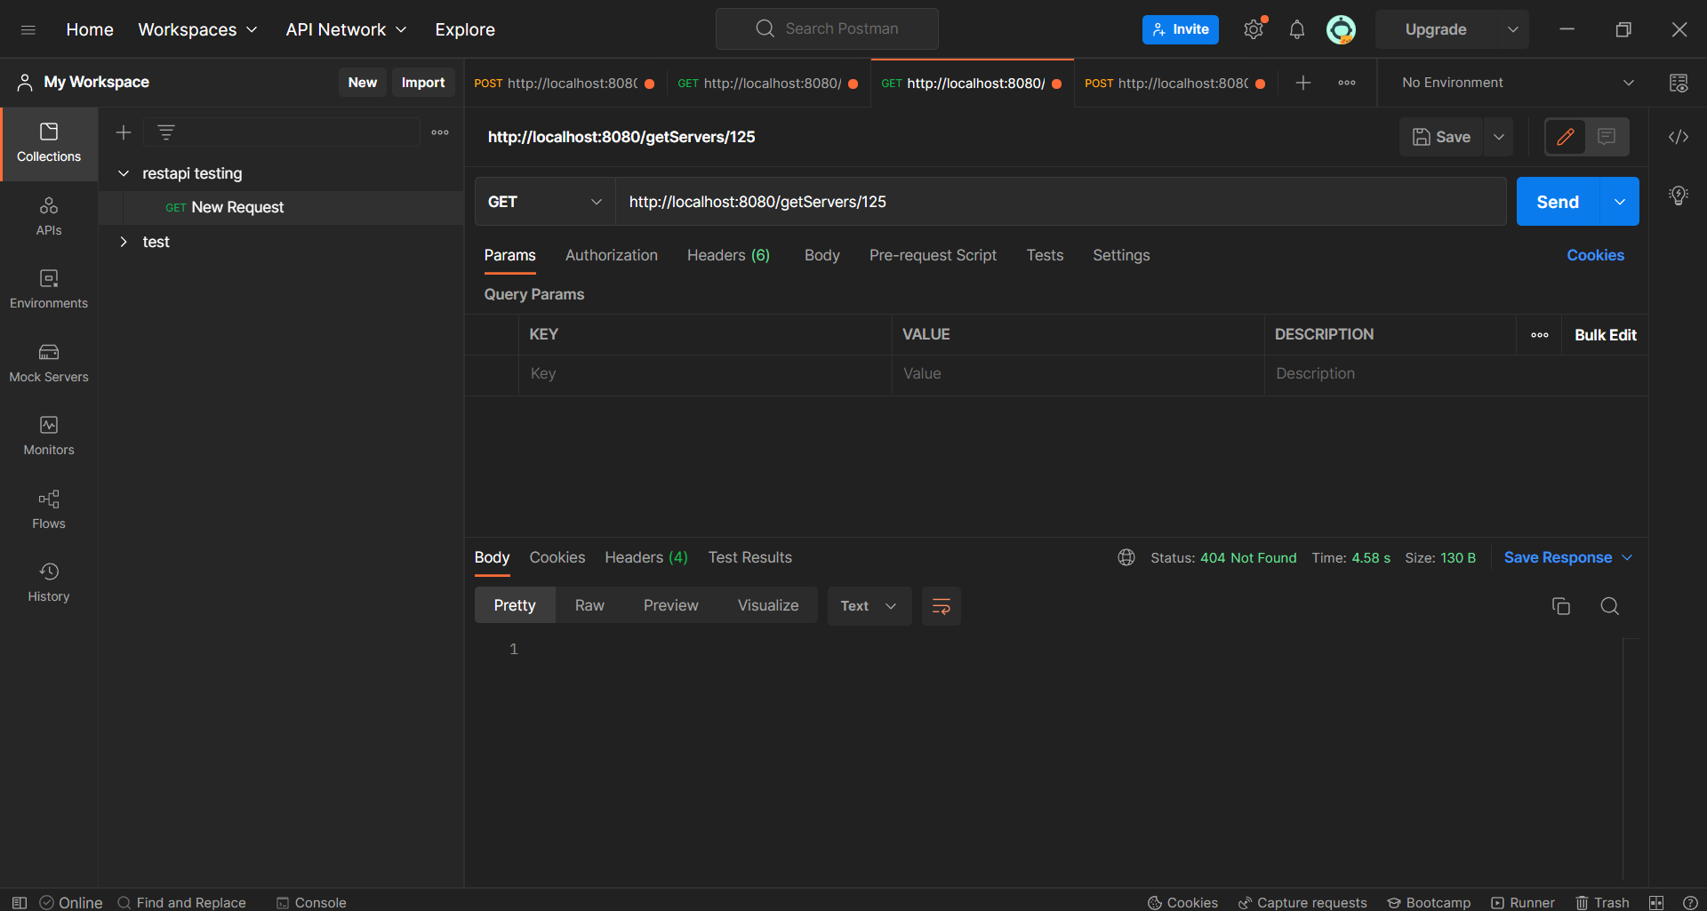The width and height of the screenshot is (1707, 911).
Task: Open the Cookies link in the request
Action: (x=1595, y=255)
